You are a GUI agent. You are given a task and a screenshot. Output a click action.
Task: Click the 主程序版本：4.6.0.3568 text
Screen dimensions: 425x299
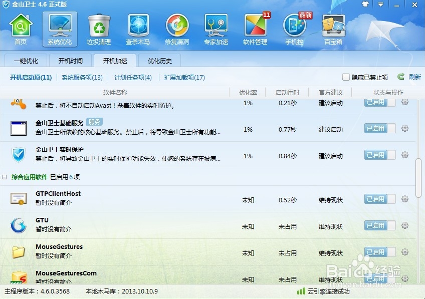pyautogui.click(x=37, y=291)
